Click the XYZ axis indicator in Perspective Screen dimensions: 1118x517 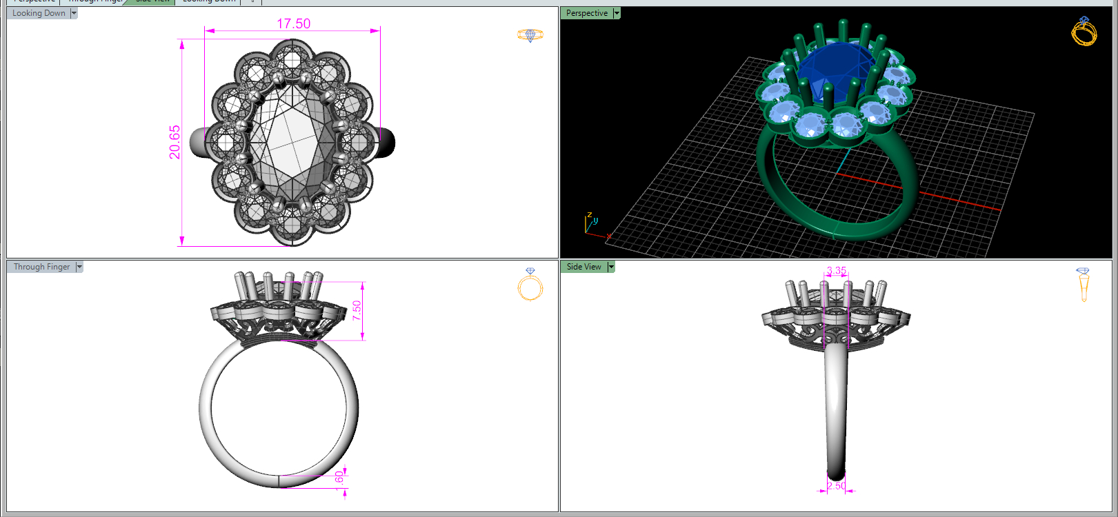coord(596,226)
